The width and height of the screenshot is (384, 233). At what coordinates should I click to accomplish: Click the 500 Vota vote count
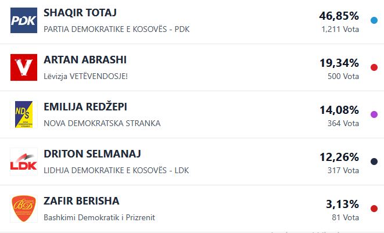click(343, 76)
